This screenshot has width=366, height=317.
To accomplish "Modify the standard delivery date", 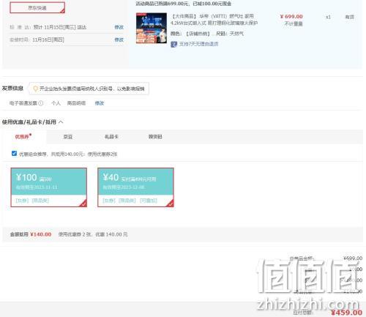I will (119, 27).
